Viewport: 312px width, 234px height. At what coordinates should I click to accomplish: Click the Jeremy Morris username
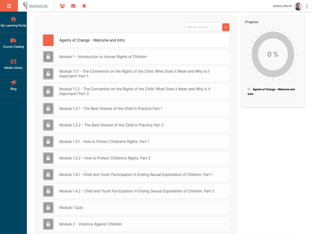pyautogui.click(x=282, y=6)
